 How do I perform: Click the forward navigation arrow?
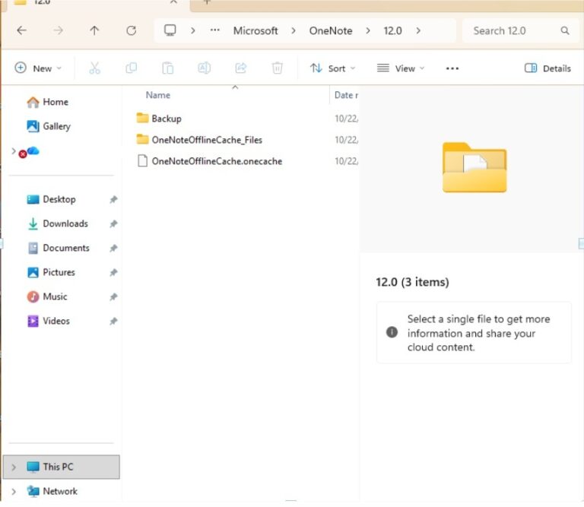[x=58, y=30]
